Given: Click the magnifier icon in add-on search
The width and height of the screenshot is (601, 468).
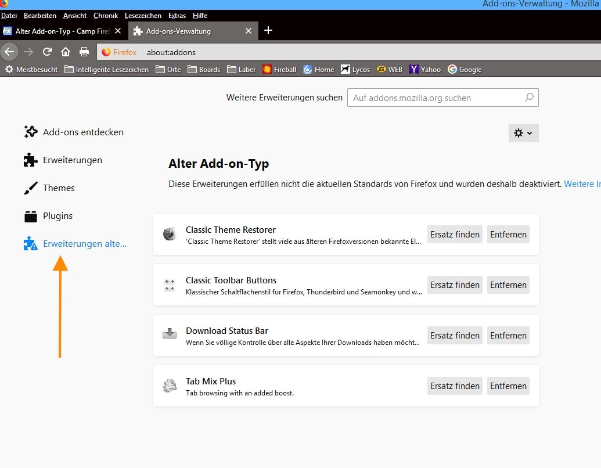Looking at the screenshot, I should pyautogui.click(x=529, y=98).
